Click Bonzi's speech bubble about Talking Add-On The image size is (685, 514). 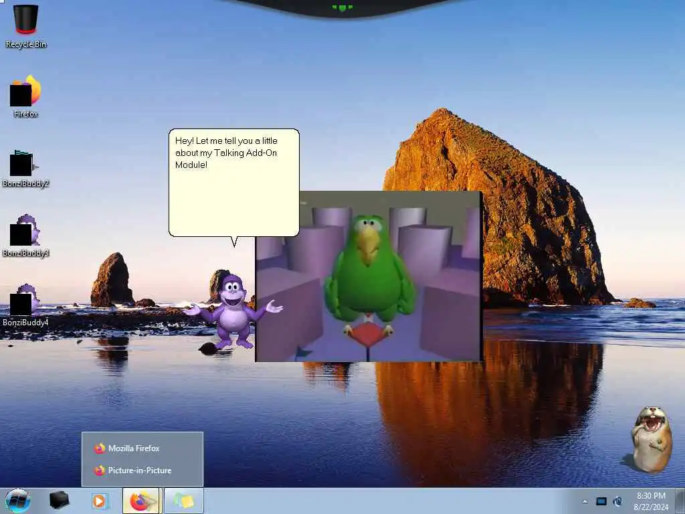pyautogui.click(x=233, y=183)
